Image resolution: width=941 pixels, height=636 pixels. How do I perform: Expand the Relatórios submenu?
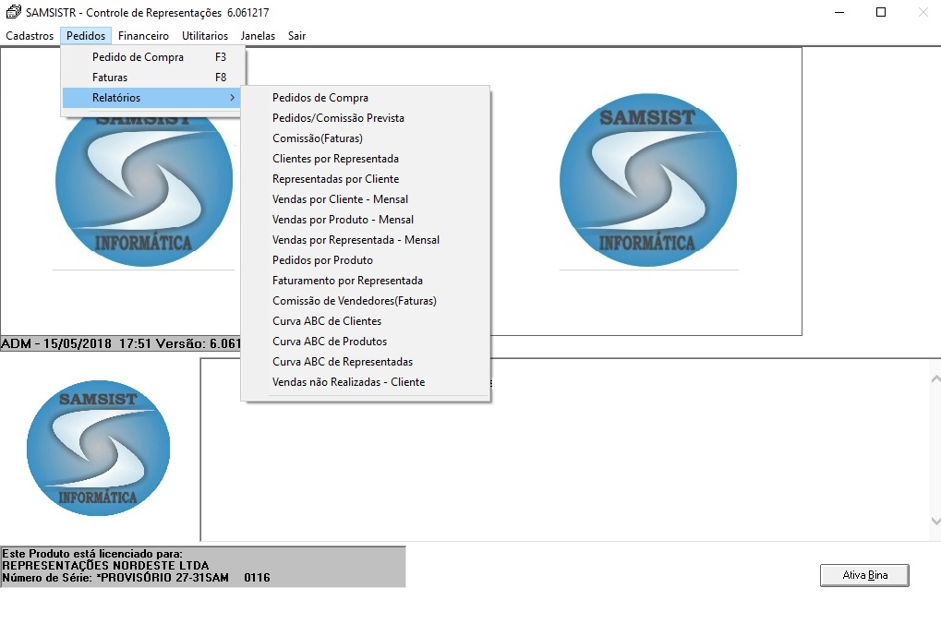[x=153, y=98]
